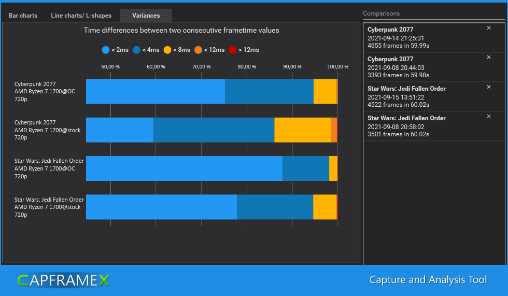This screenshot has width=508, height=296.
Task: Click the 50,00 % axis label
Action: pos(110,67)
